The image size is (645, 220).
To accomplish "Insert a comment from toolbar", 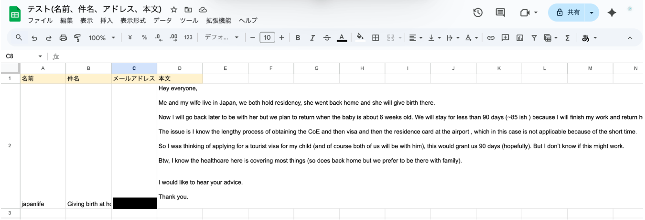I will [x=505, y=38].
